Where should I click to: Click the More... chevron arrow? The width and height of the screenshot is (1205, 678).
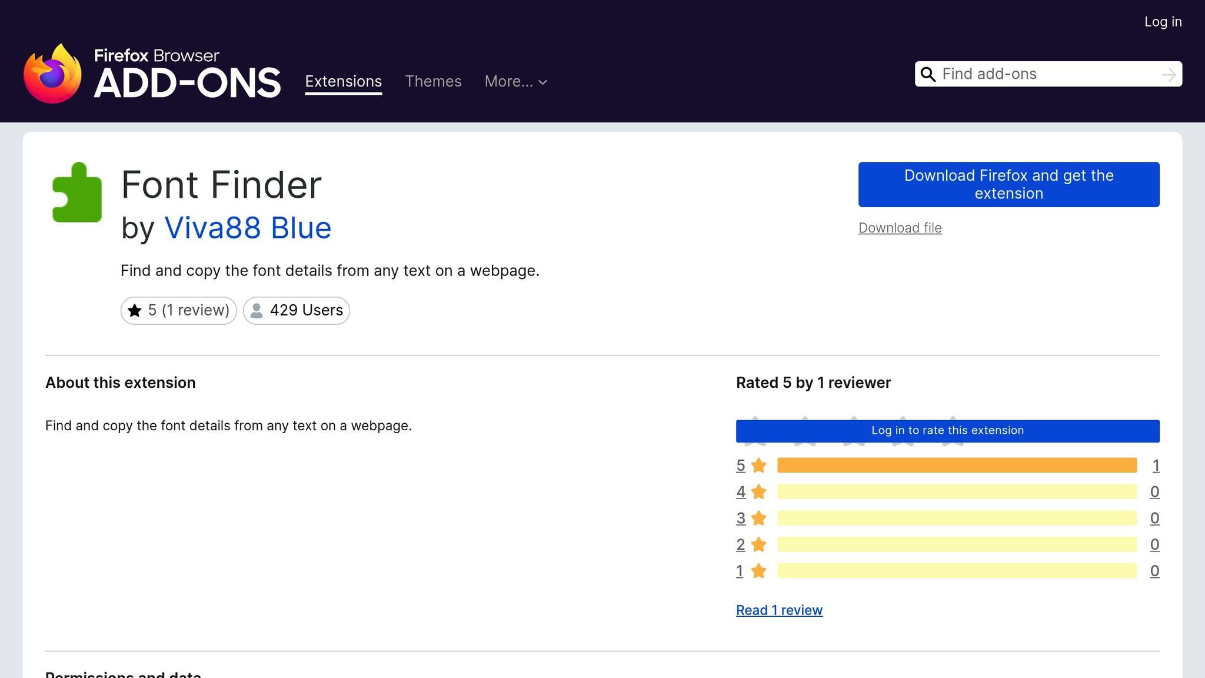542,82
